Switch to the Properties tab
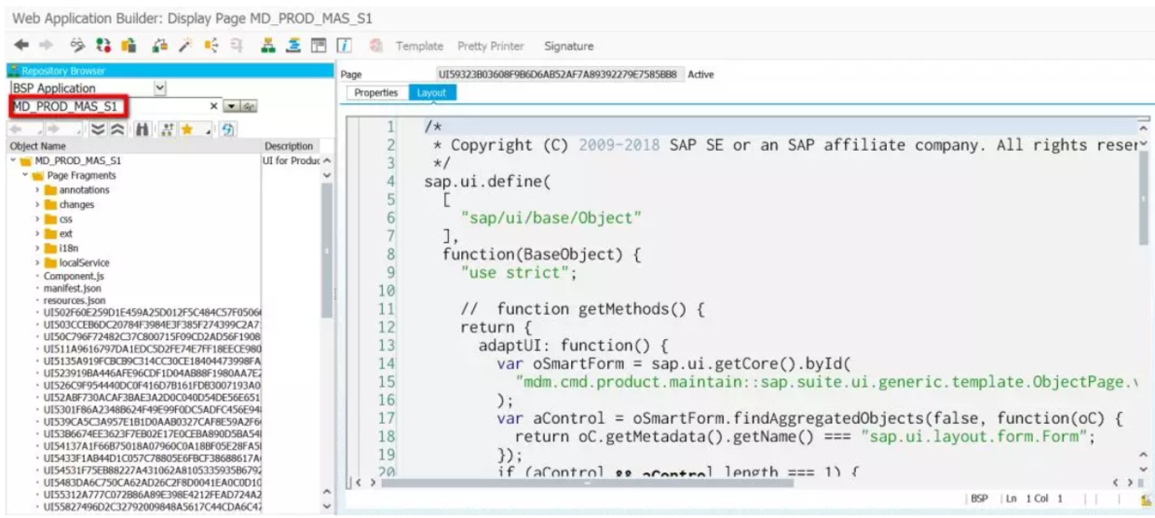Screen dimensions: 1155x518 [x=377, y=92]
